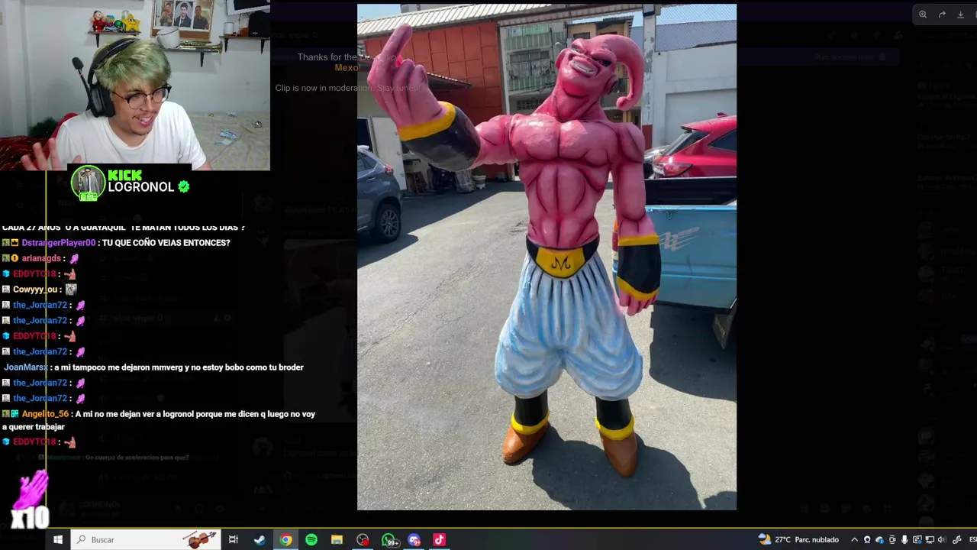Click the microphone icon in system tray
Screen dimensions: 977x550
(x=904, y=539)
